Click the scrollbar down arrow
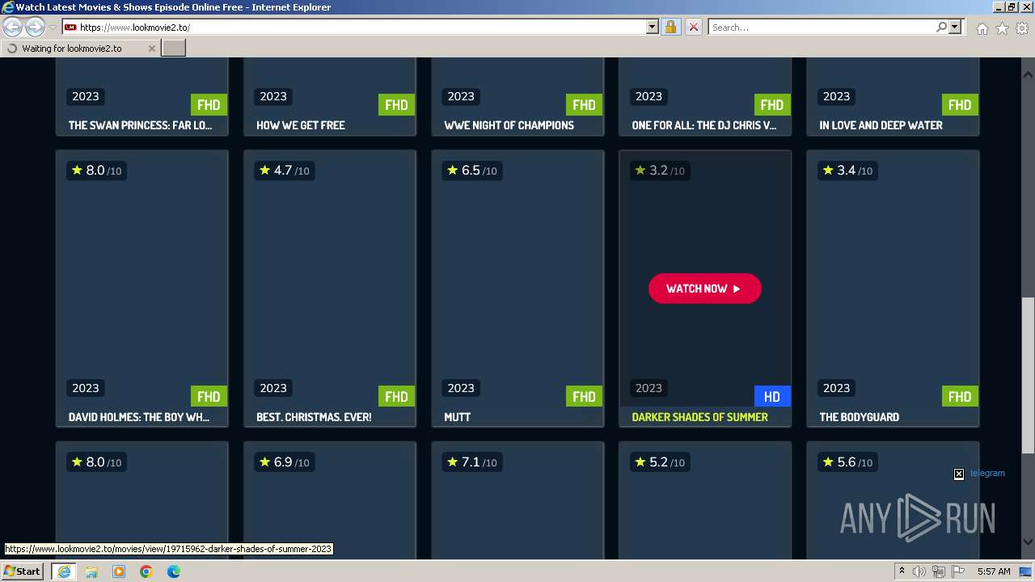1035x582 pixels. 1028,542
